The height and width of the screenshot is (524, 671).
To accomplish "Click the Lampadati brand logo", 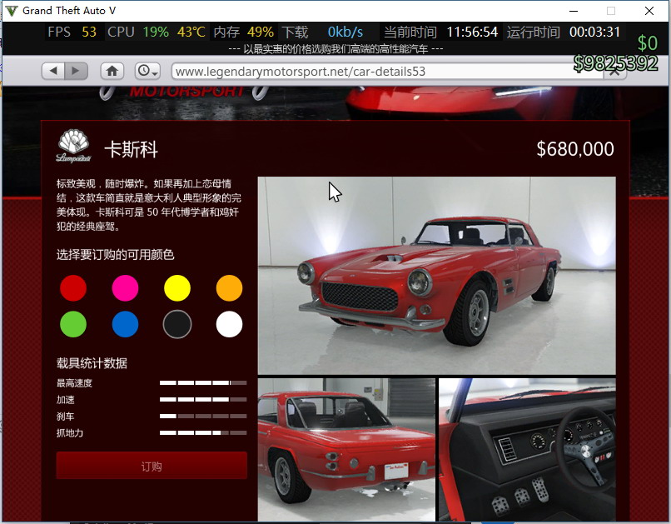I will tap(73, 146).
